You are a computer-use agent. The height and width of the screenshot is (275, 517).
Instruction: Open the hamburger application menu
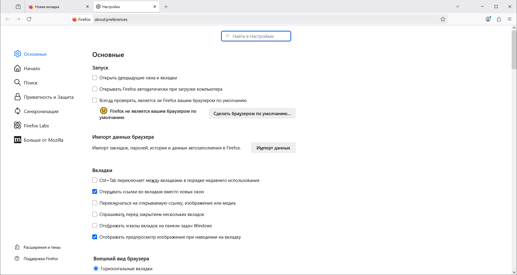(510, 19)
